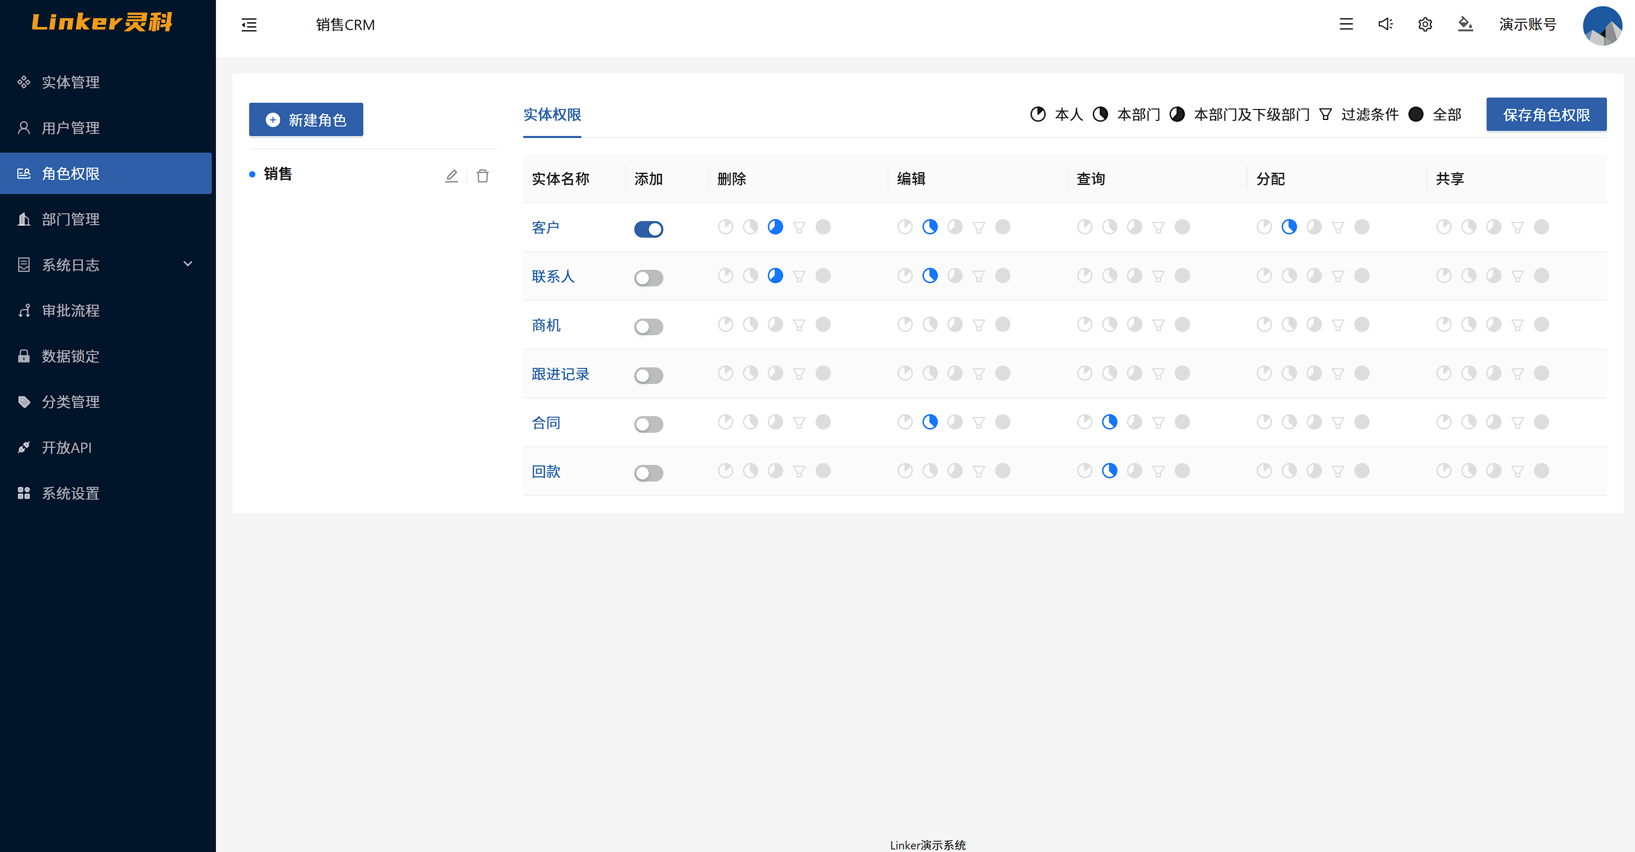The image size is (1635, 852).
Task: Click the 回款 entity link
Action: (x=545, y=471)
